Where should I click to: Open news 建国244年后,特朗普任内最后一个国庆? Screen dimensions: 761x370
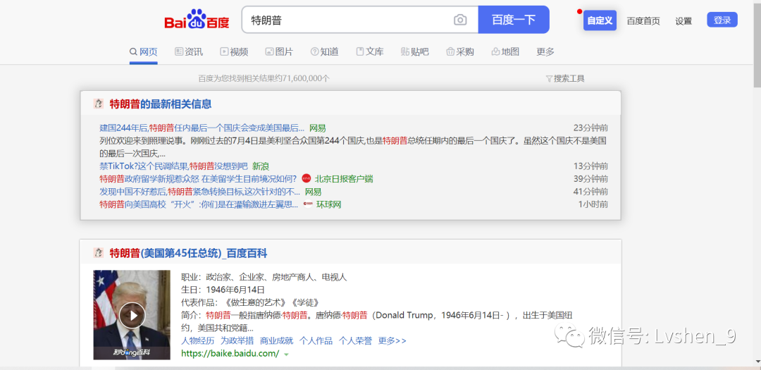[x=202, y=128]
